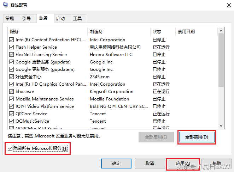The height and width of the screenshot is (172, 234).
Task: Click the list scroll up arrow
Action: [221, 31]
